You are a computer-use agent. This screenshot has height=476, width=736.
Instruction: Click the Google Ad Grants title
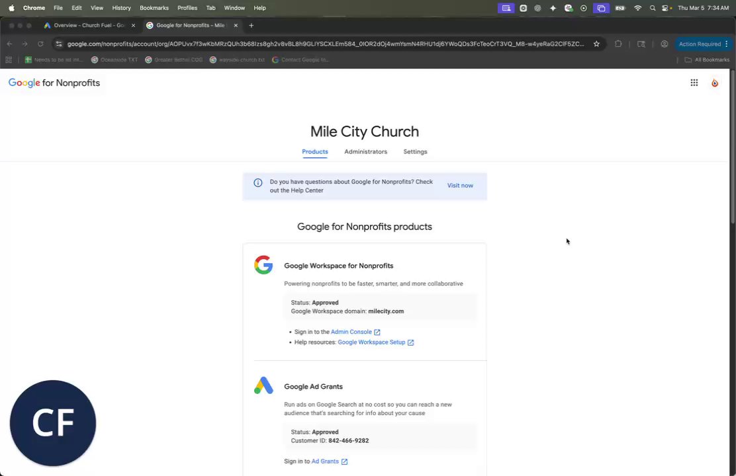point(313,387)
